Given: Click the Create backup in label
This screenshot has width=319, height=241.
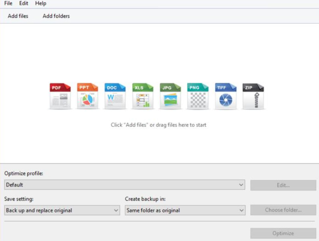Looking at the screenshot, I should 145,199.
